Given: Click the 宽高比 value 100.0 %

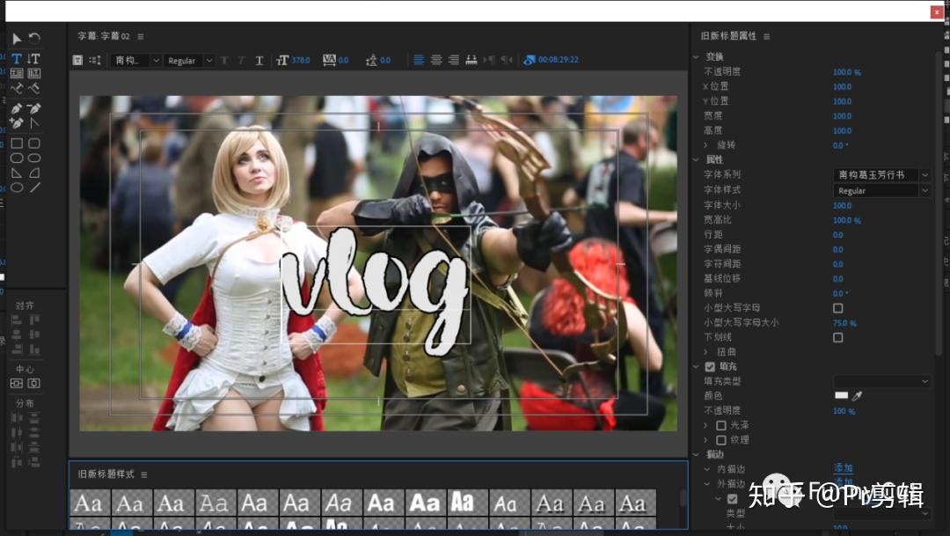Looking at the screenshot, I should coord(846,221).
